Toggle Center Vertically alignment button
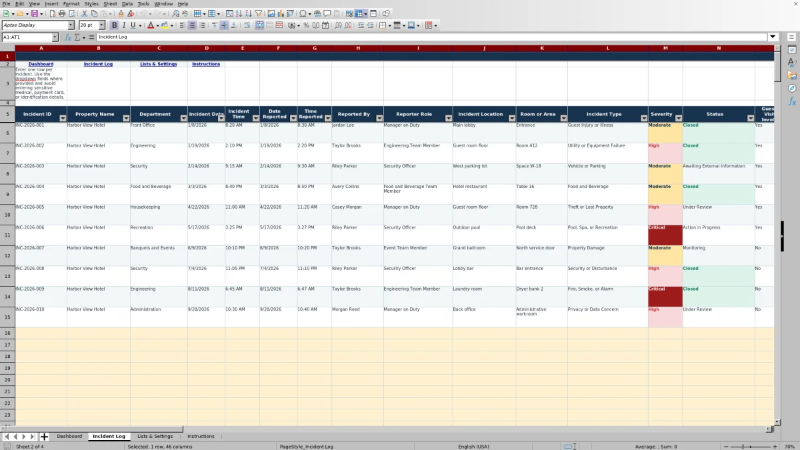Image resolution: width=800 pixels, height=450 pixels. pos(224,25)
